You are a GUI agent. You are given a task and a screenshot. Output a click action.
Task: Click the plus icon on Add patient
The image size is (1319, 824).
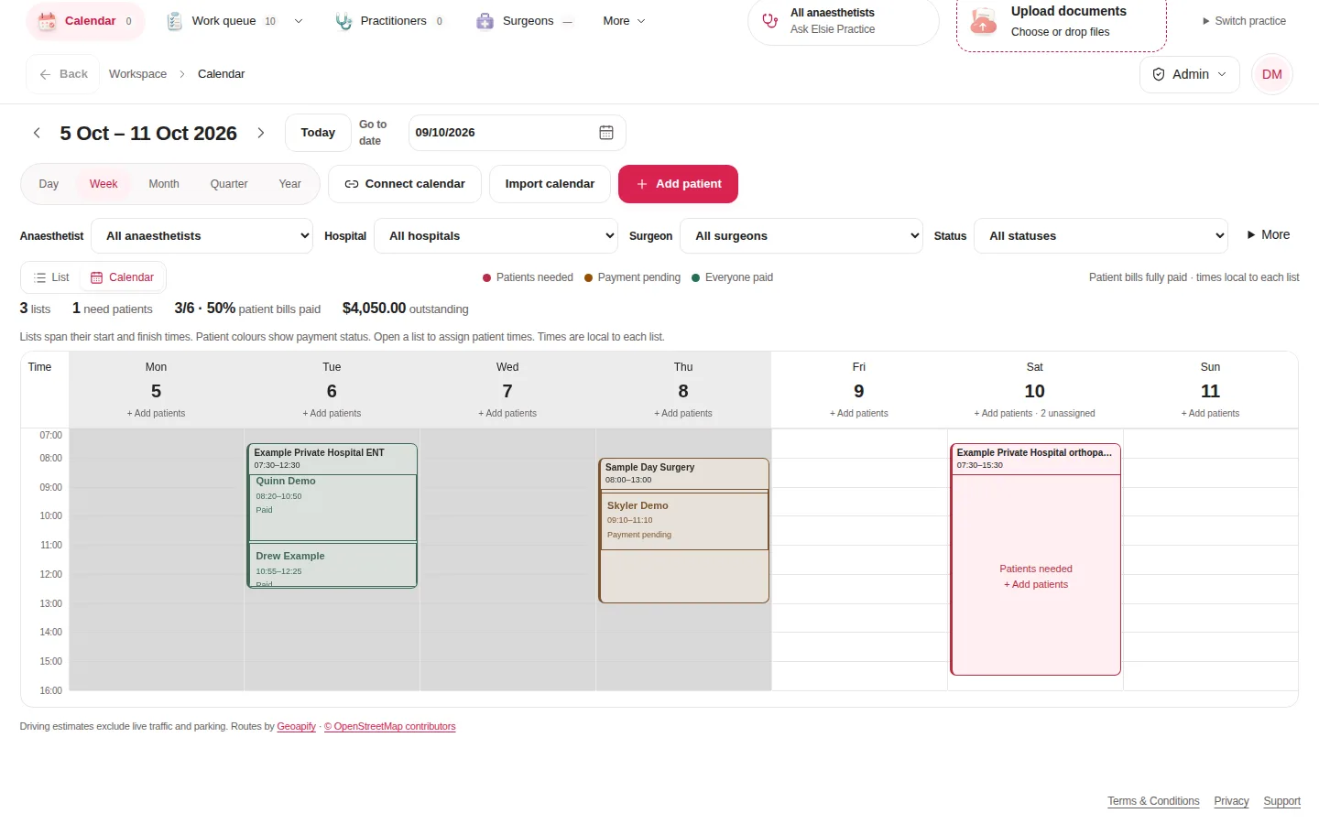pyautogui.click(x=642, y=184)
